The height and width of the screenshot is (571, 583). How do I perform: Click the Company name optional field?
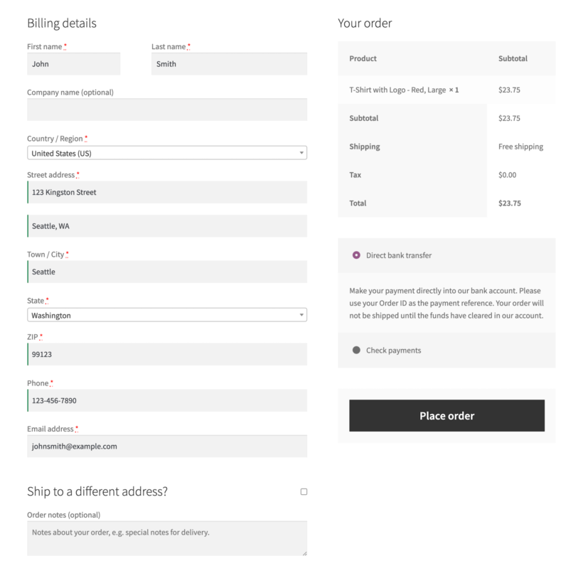(166, 110)
